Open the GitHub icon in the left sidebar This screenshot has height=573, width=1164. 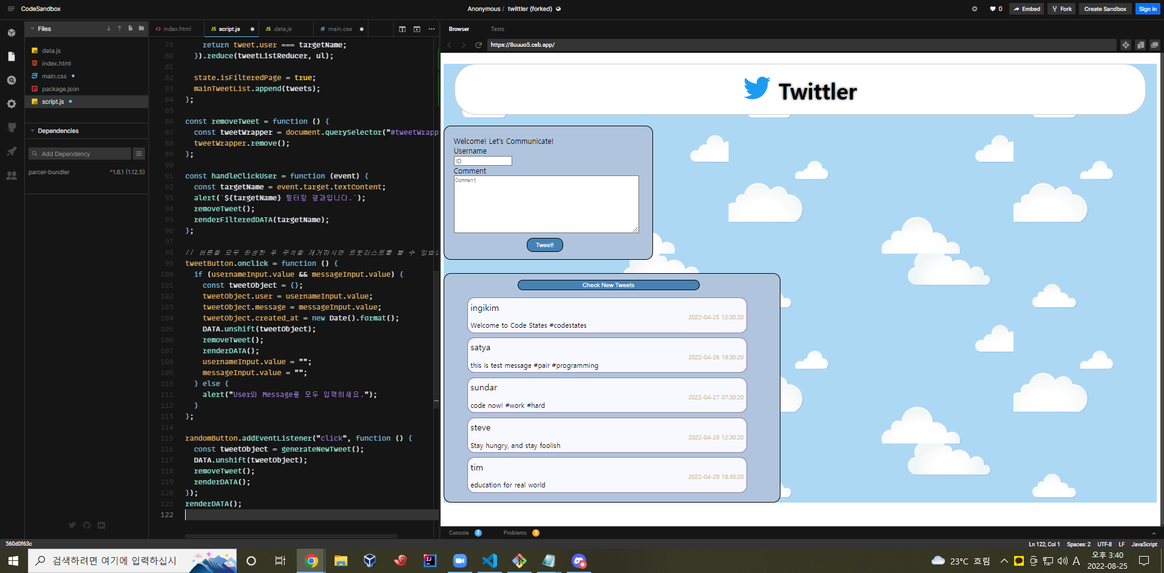pos(12,127)
